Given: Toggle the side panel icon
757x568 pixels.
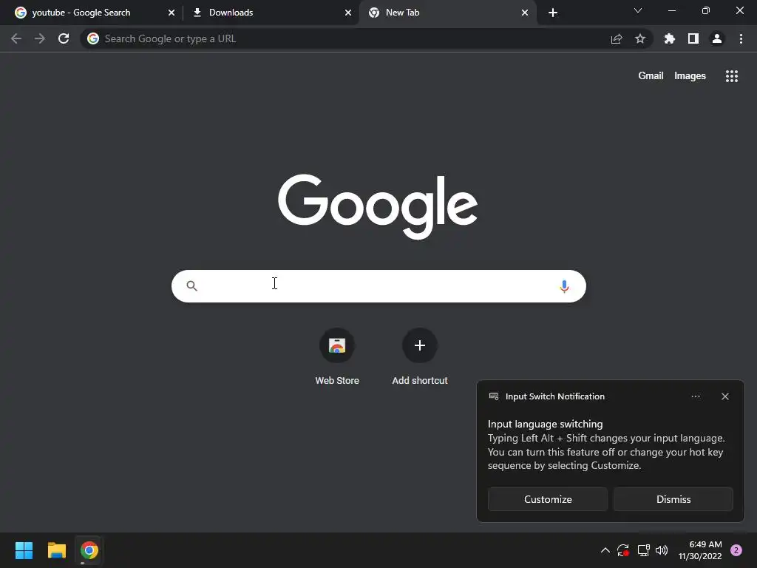Looking at the screenshot, I should tap(693, 38).
